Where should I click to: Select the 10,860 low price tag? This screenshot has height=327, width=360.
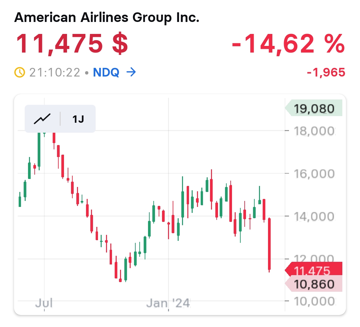pyautogui.click(x=314, y=284)
